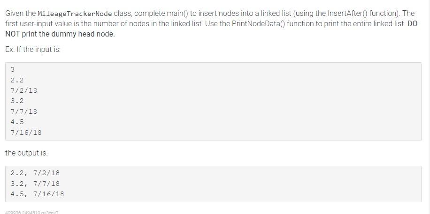Click the bold 'DO' ending the second line
430x214 pixels.
pos(413,24)
